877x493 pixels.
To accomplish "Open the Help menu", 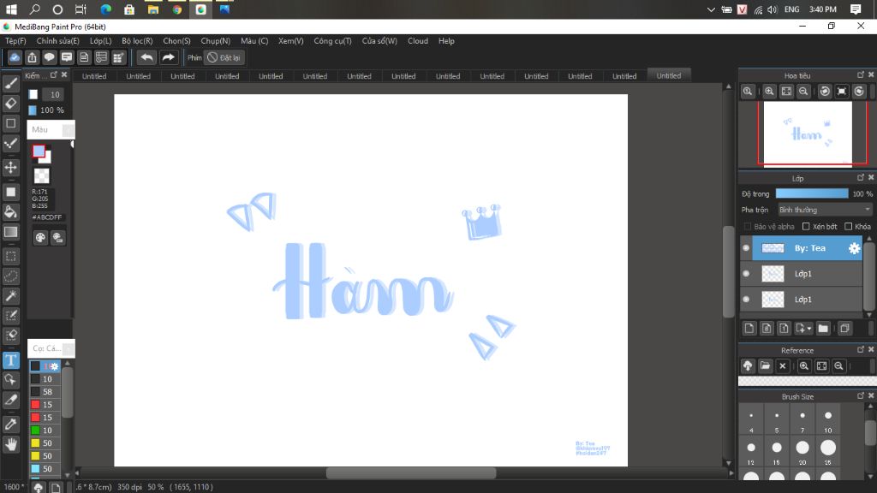I will click(x=446, y=41).
